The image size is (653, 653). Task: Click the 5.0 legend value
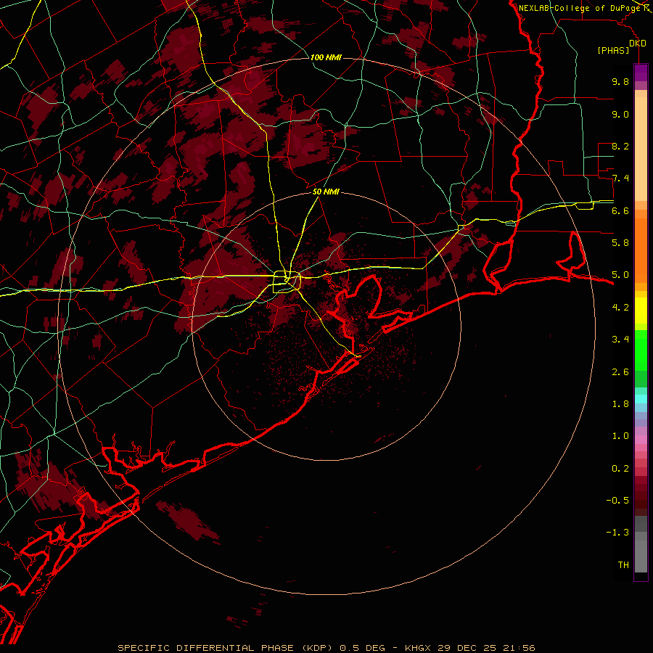point(620,275)
